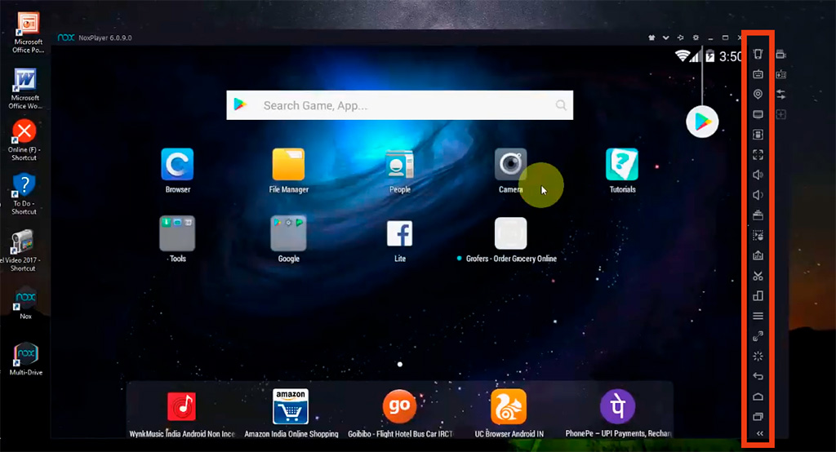
Task: Click the three-line menu icon in sidebar
Action: point(758,316)
